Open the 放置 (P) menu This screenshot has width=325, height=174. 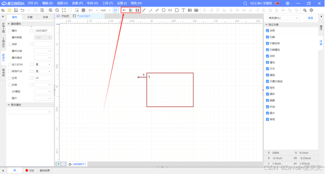pyautogui.click(x=77, y=3)
